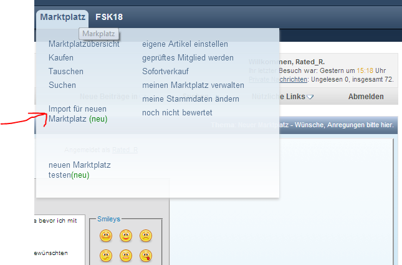Click Suchen in the Marktplatz menu
The height and width of the screenshot is (265, 402).
pos(62,85)
